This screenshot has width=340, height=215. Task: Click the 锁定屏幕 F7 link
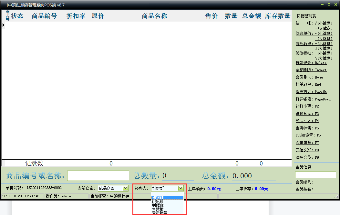tap(307, 143)
